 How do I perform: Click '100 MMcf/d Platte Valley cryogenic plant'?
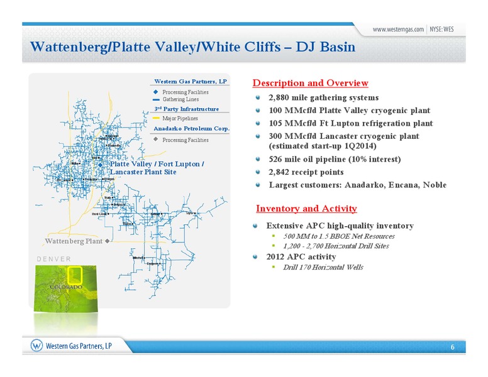click(x=350, y=111)
